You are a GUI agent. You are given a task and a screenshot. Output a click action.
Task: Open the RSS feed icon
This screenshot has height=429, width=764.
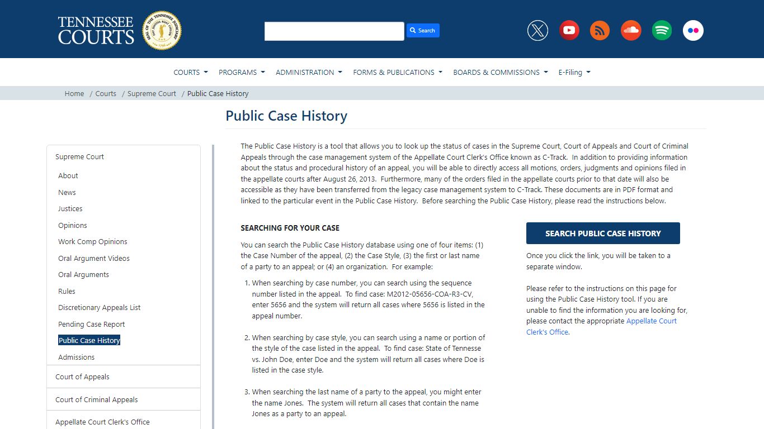click(600, 30)
